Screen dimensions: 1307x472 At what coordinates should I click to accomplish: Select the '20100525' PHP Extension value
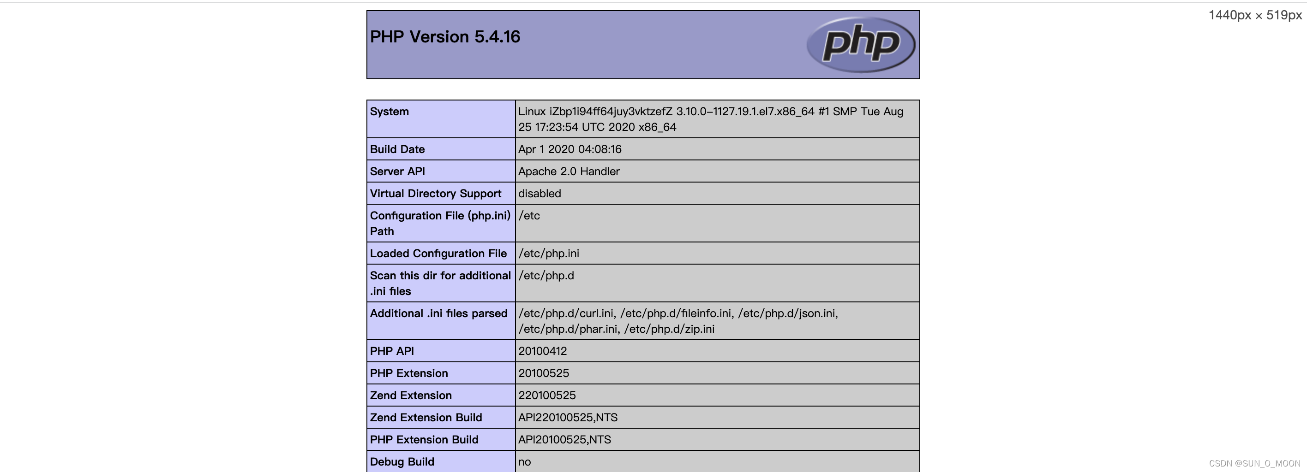pyautogui.click(x=543, y=373)
